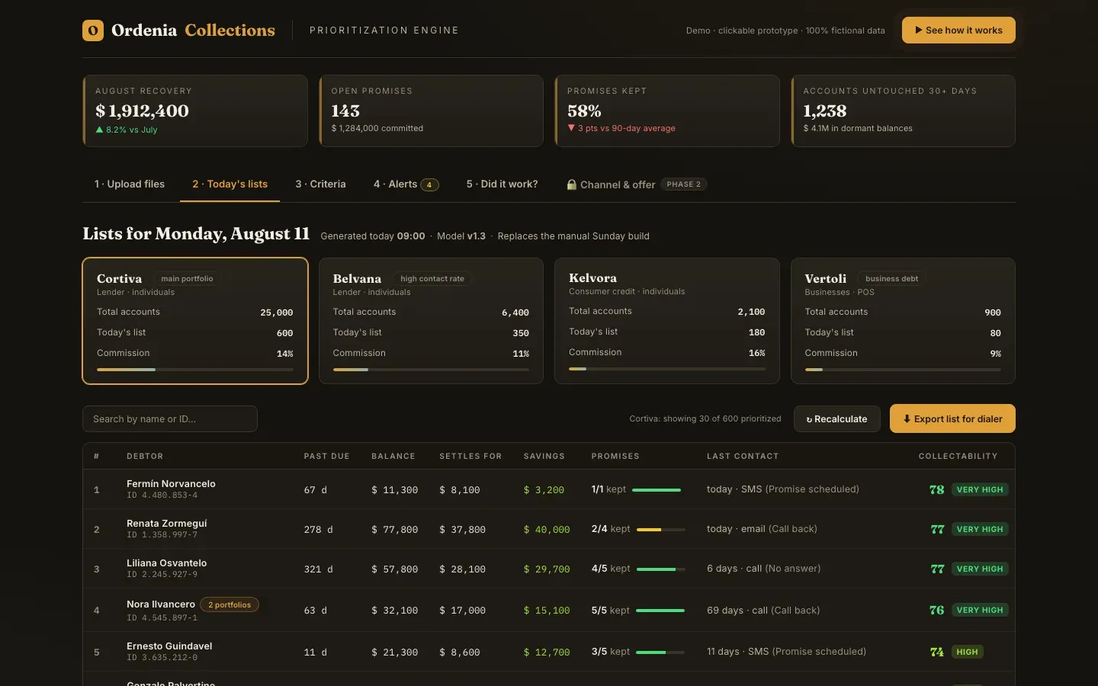The width and height of the screenshot is (1098, 686).
Task: Open debtor Ernesto Guindavel
Action: point(169,646)
